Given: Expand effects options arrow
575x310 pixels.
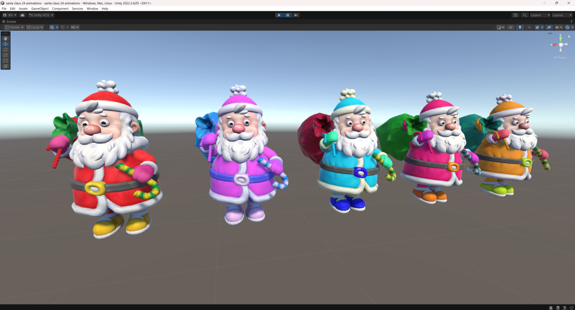Looking at the screenshot, I should coord(542,27).
